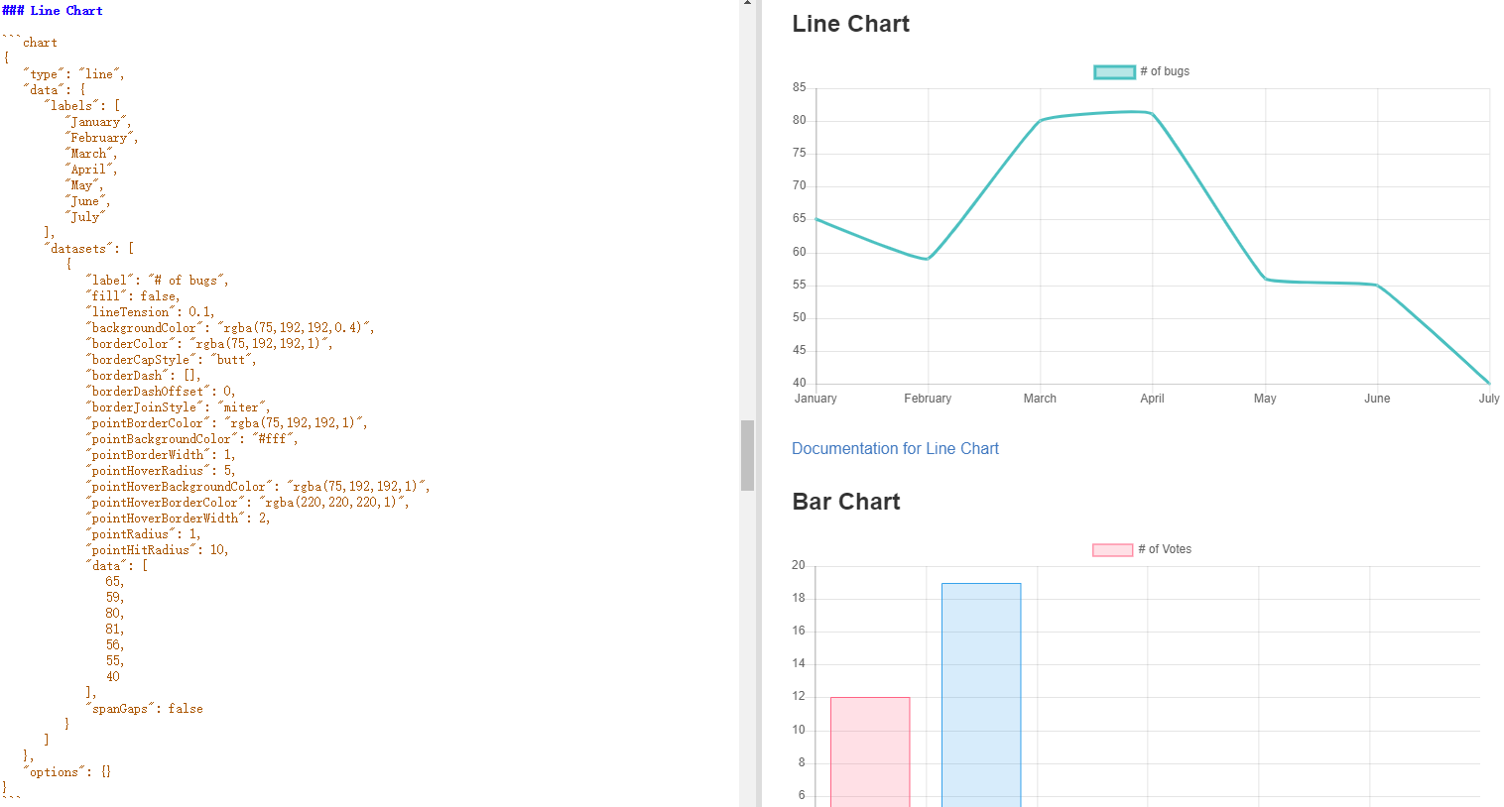Viewport: 1504px width, 807px height.
Task: Click the editor's vertical scrollbar thumb
Action: pos(747,455)
